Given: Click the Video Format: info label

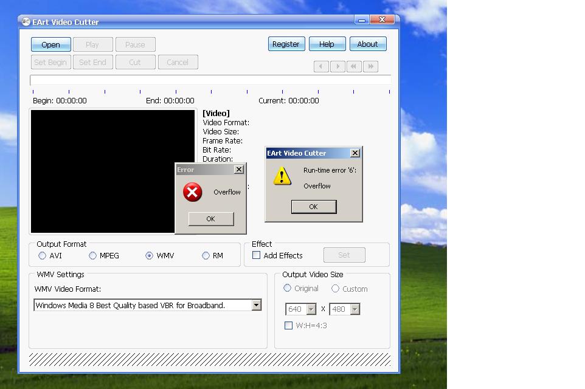Looking at the screenshot, I should (226, 123).
